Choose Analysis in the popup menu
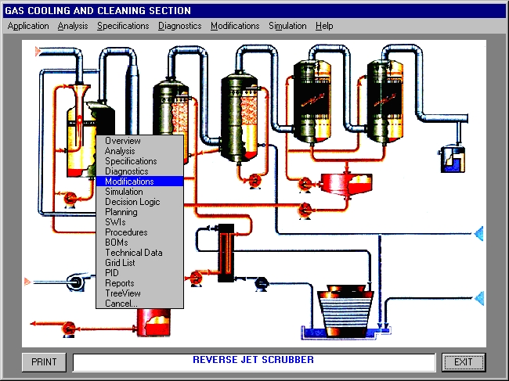The height and width of the screenshot is (381, 509). click(140, 151)
